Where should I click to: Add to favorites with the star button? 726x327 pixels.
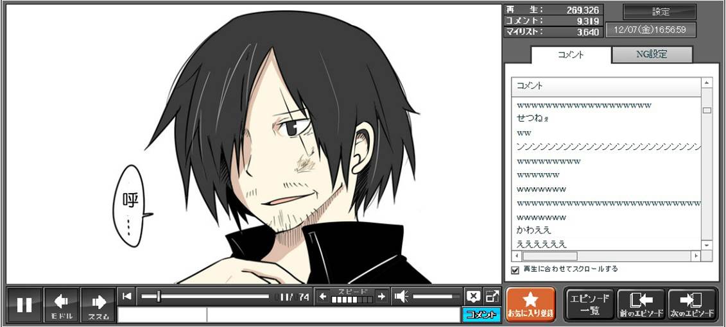pyautogui.click(x=530, y=304)
